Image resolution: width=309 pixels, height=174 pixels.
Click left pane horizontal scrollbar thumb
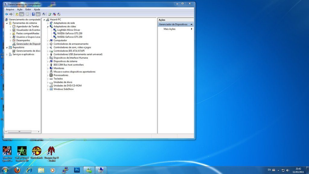tap(19, 132)
